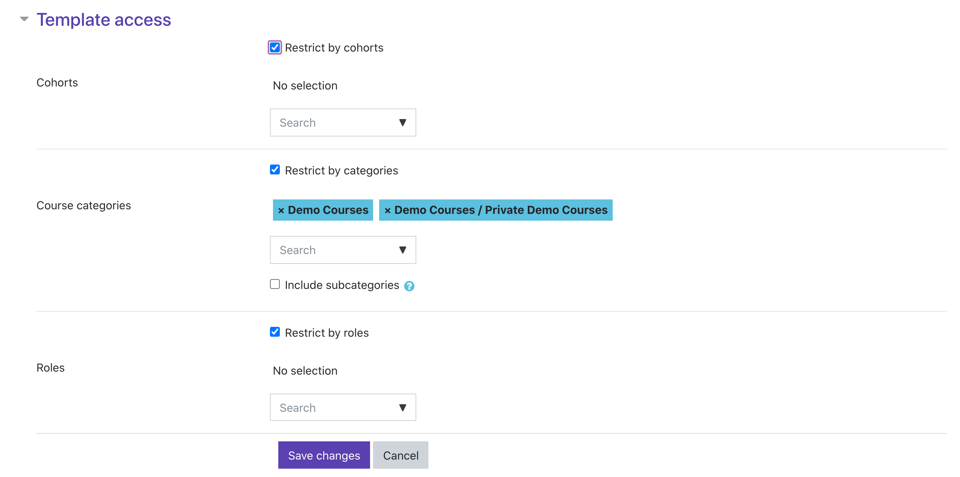
Task: Remove the Private Demo Courses category tag
Action: 387,210
